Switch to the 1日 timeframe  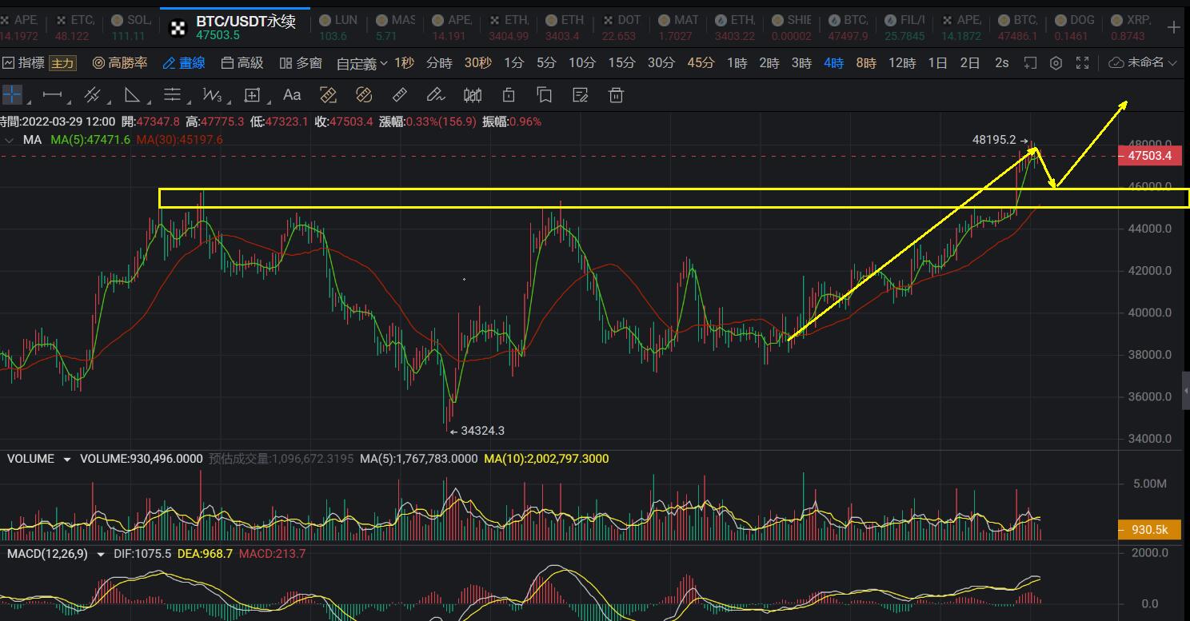(937, 63)
